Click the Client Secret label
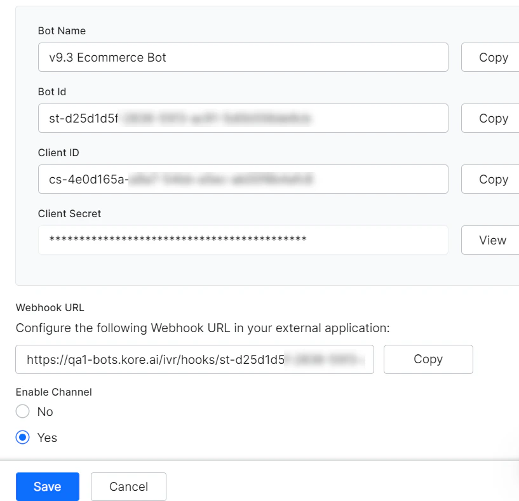Image resolution: width=519 pixels, height=501 pixels. click(69, 213)
